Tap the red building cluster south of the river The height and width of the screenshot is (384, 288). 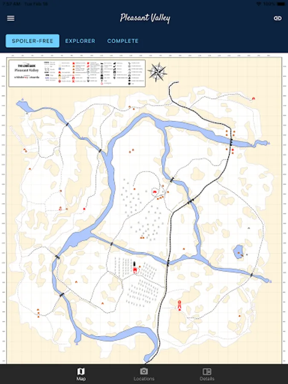coord(180,306)
